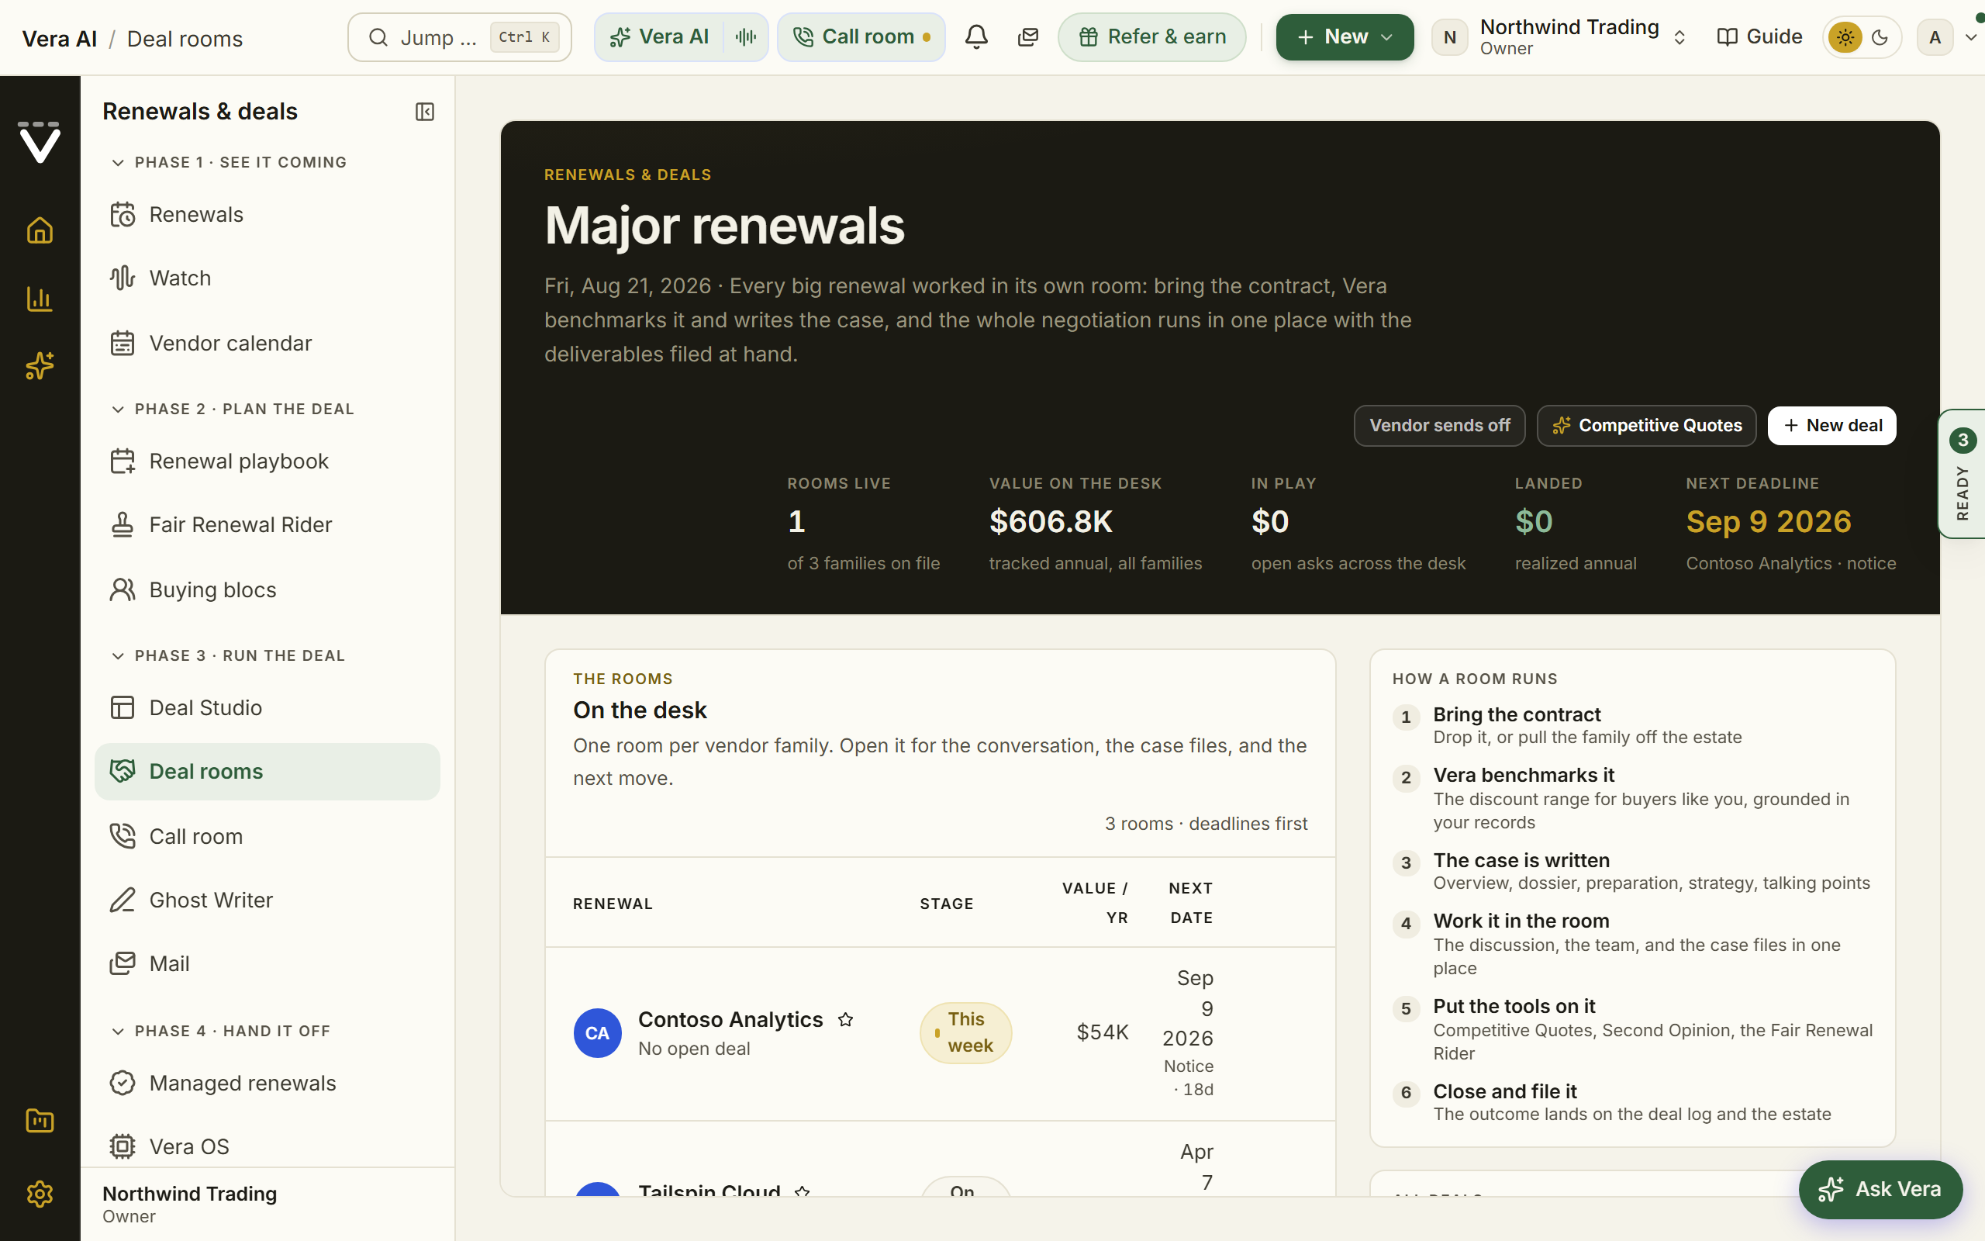Open Buying blocs
The image size is (1985, 1241).
click(268, 590)
